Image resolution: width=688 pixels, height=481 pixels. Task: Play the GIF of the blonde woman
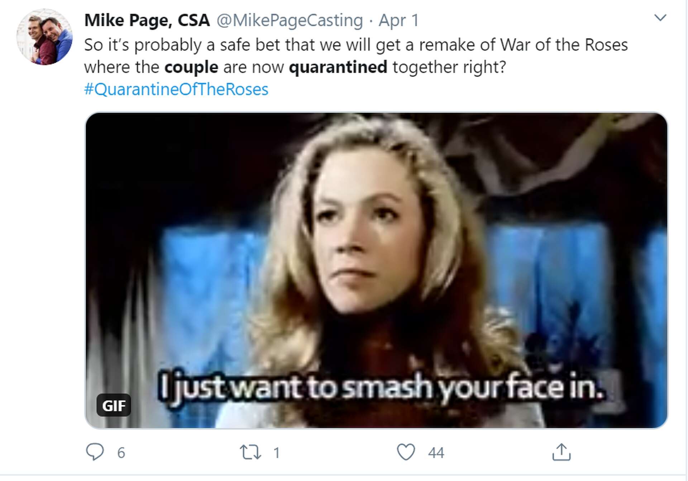376,251
